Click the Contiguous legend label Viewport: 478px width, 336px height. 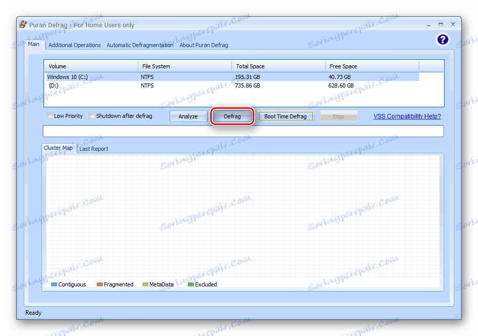click(72, 284)
